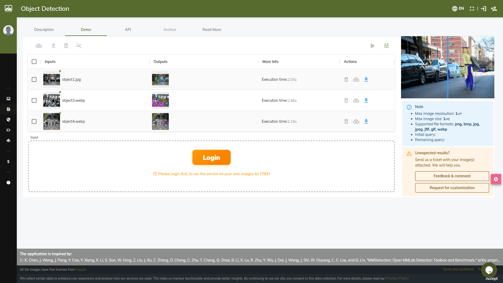Click the Login button

coord(211,157)
